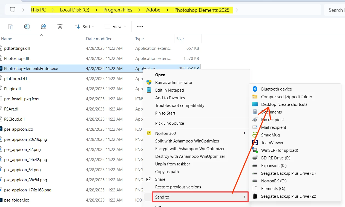Expand chevron before This PC
The width and height of the screenshot is (345, 207).
23,10
